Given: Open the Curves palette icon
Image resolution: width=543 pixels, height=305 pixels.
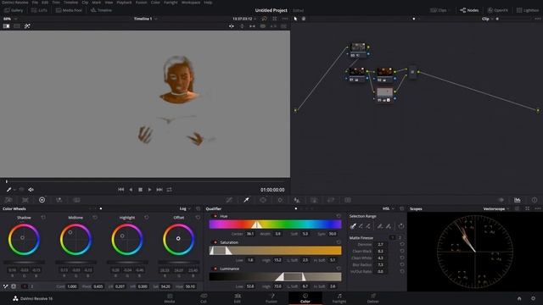Looking at the screenshot, I should pyautogui.click(x=229, y=200).
